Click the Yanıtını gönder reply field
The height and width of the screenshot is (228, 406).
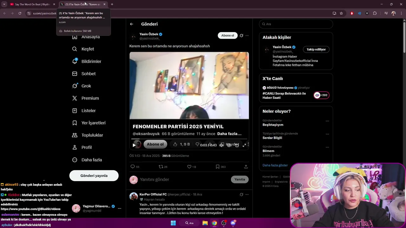point(184,180)
